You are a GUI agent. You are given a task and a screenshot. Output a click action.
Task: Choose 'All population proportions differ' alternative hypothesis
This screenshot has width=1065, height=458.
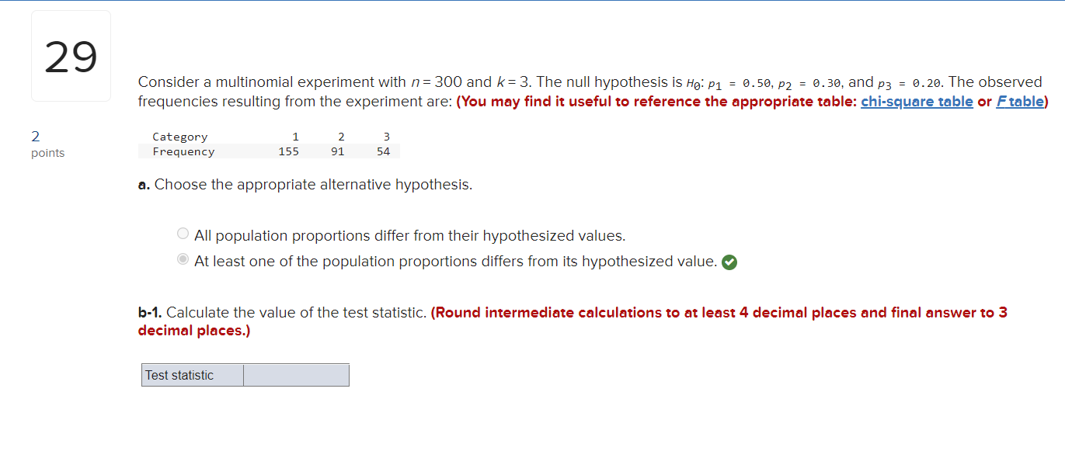[x=183, y=233]
